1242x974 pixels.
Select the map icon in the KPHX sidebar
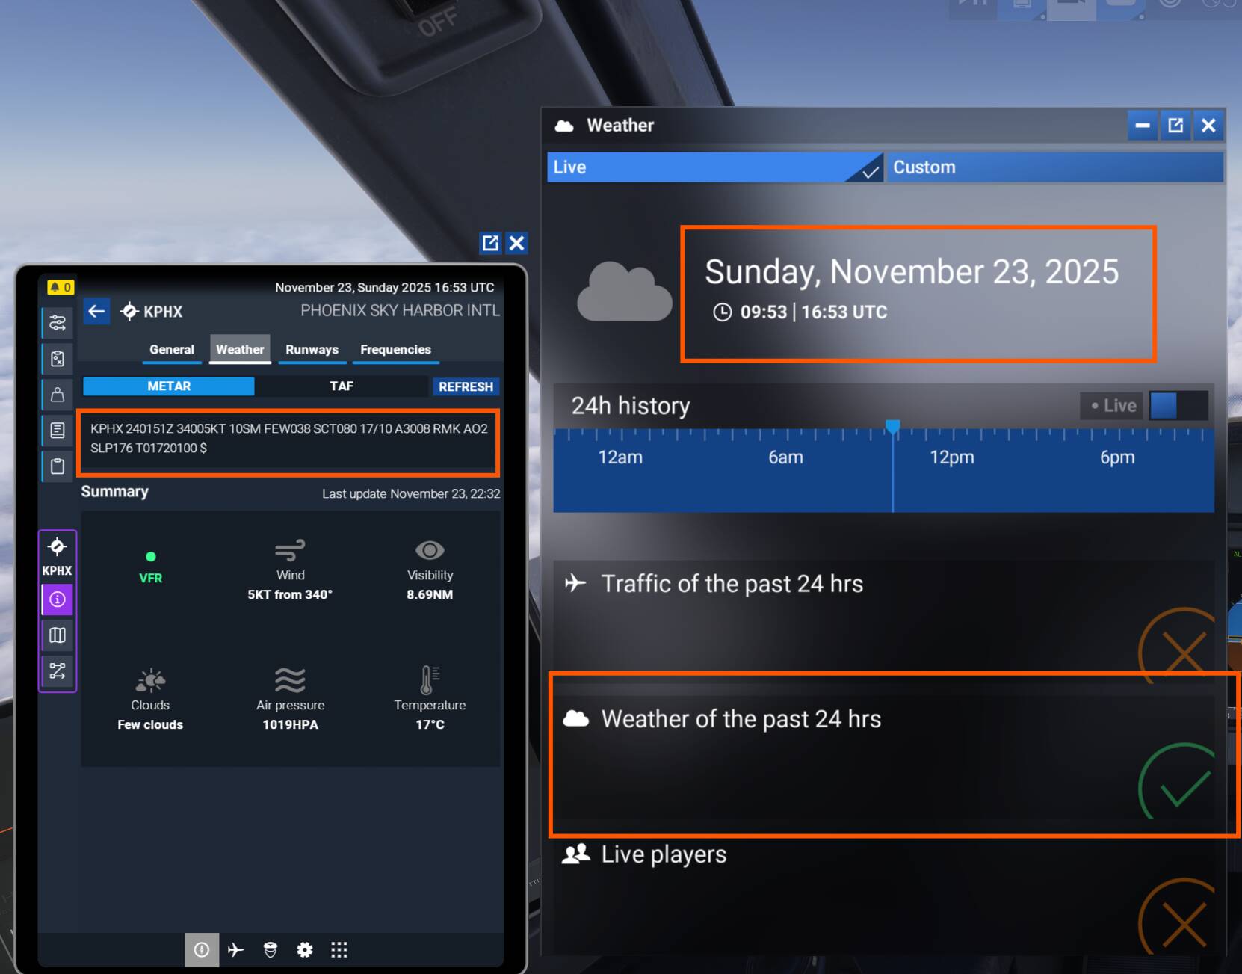[58, 635]
